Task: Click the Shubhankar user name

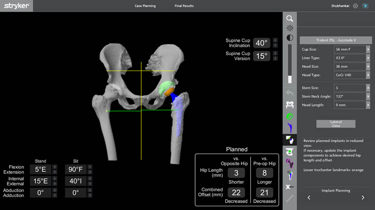Action: (x=340, y=6)
